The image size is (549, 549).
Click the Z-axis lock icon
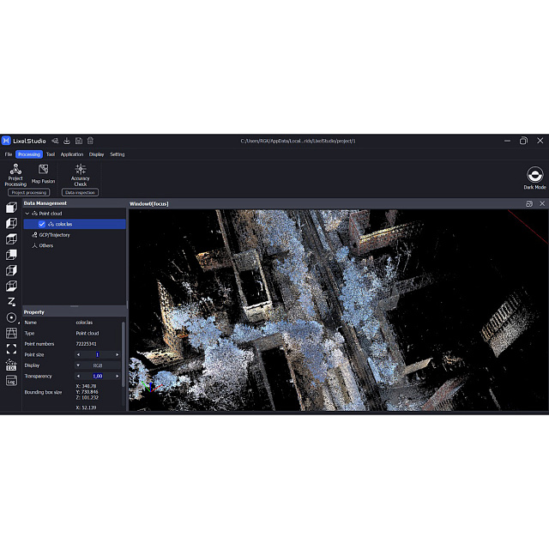pos(11,302)
